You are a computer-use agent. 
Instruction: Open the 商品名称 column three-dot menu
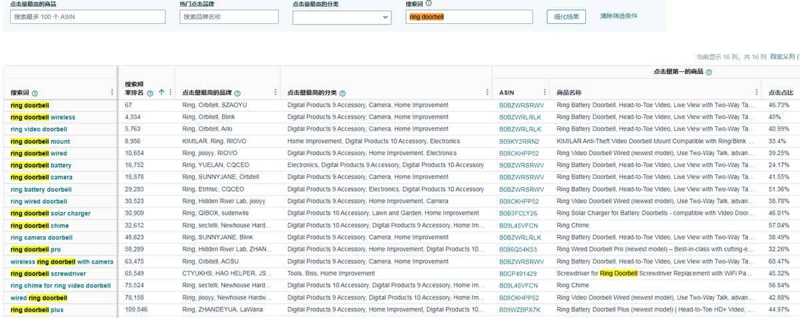tap(756, 92)
